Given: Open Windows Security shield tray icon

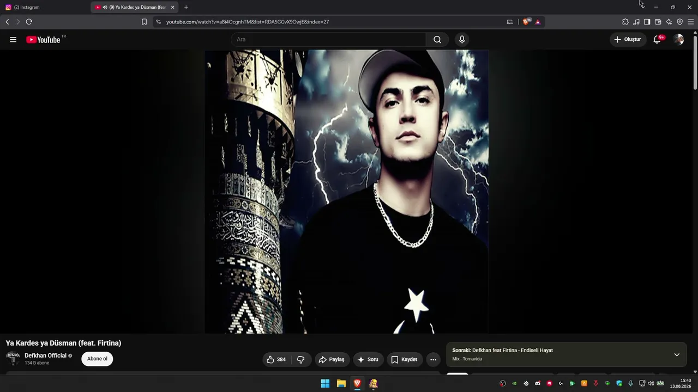Looking at the screenshot, I should click(619, 383).
